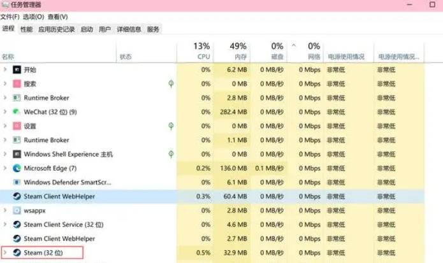Click the Steam Client WebHelper 60.4 MB memory value
Screen dimensions: 443x263
[x=235, y=196]
